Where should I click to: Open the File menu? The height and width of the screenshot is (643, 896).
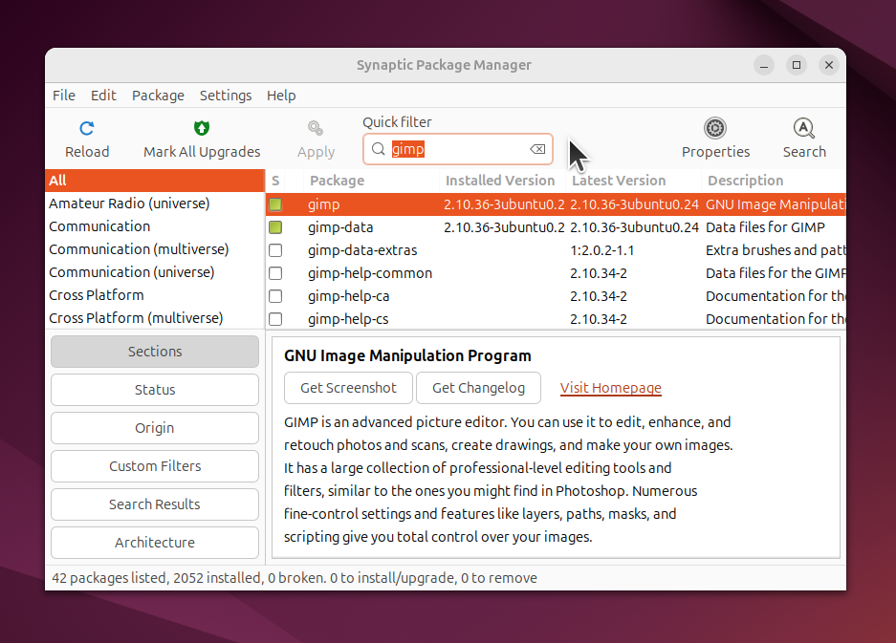coord(64,96)
